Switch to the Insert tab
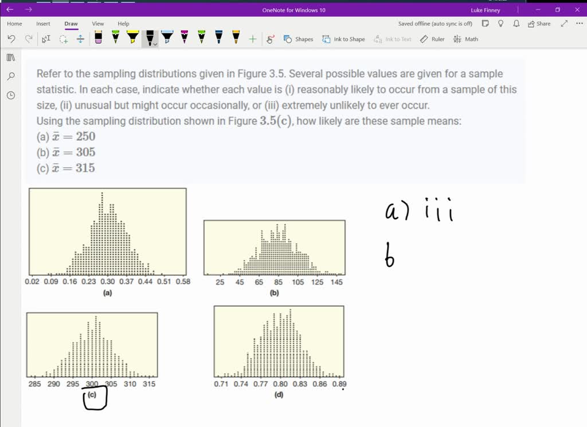This screenshot has width=587, height=427. (x=43, y=24)
